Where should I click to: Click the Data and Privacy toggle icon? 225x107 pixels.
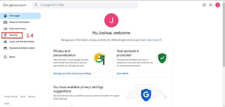point(5,29)
